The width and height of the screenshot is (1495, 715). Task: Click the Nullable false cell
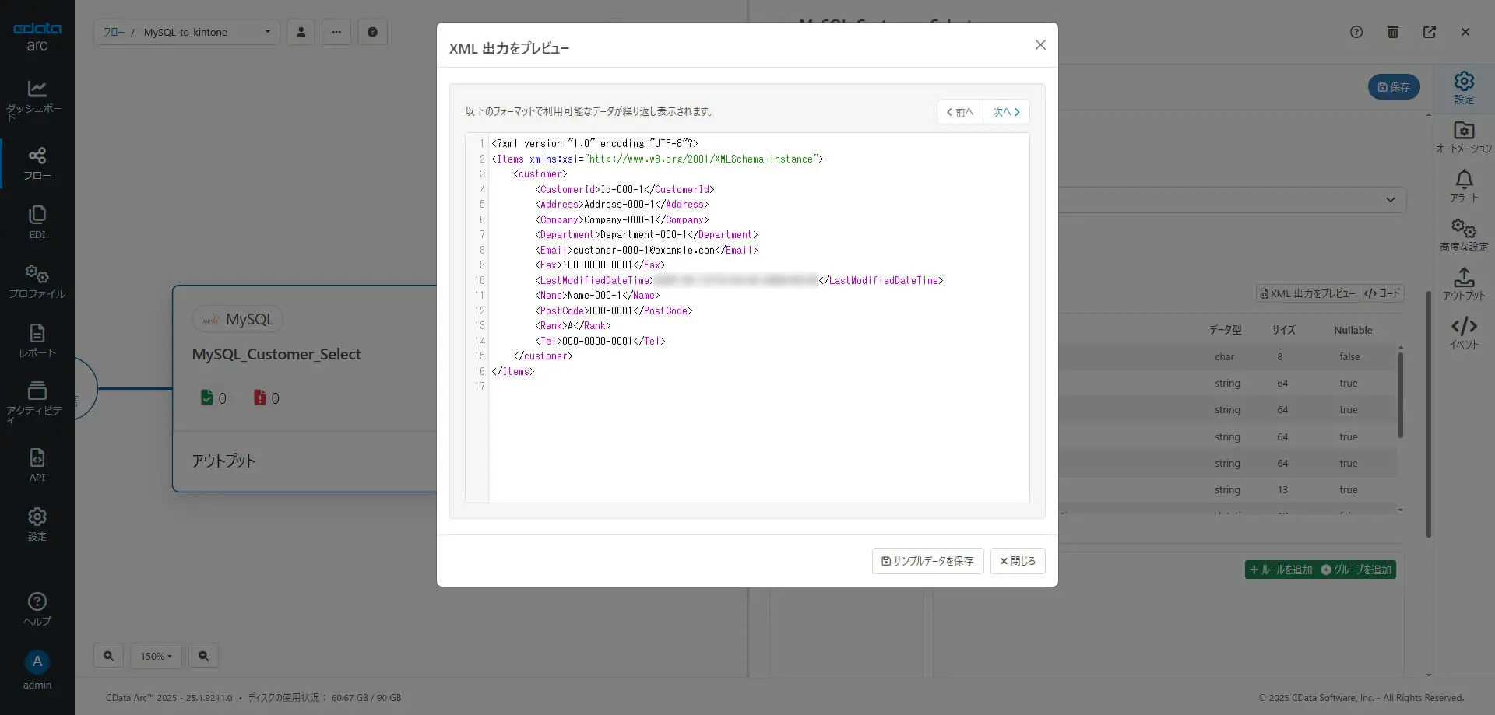(x=1349, y=356)
